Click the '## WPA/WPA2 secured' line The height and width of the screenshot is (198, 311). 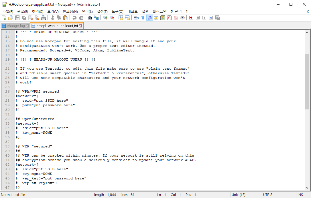click(37, 92)
